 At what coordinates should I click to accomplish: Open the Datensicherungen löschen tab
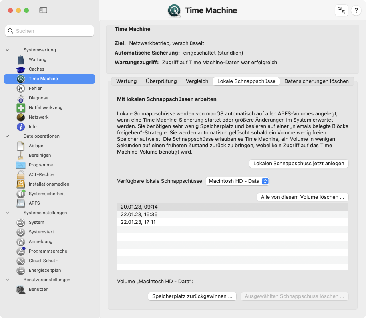pyautogui.click(x=316, y=81)
